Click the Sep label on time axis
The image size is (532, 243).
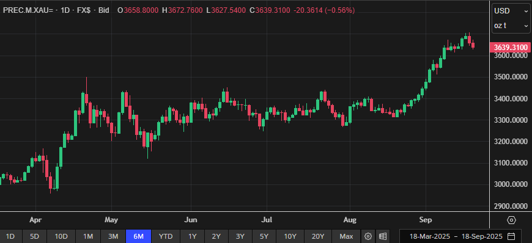(x=426, y=220)
